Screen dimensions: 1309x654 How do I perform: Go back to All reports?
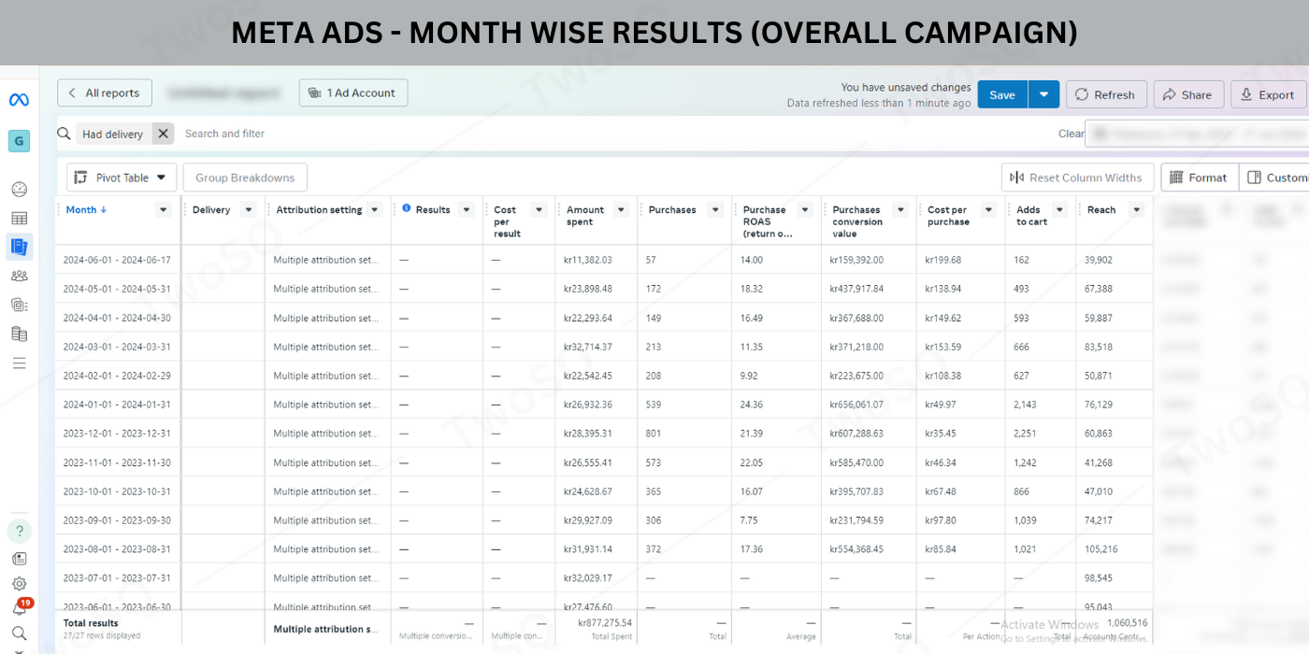105,93
